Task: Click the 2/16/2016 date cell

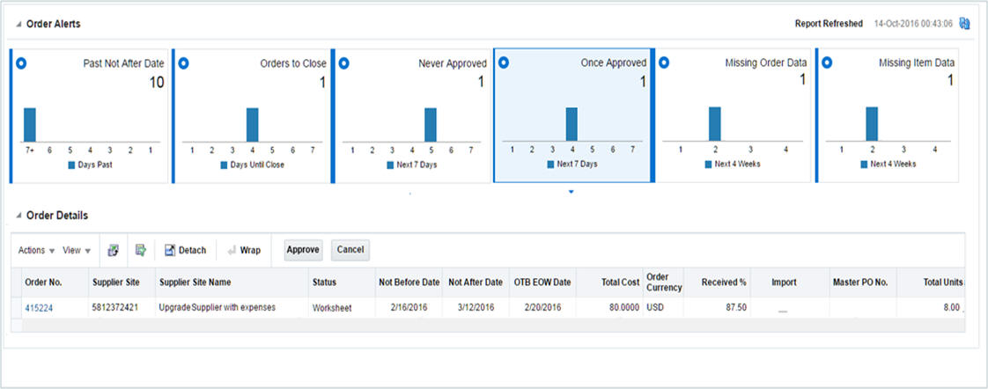Action: (x=409, y=308)
